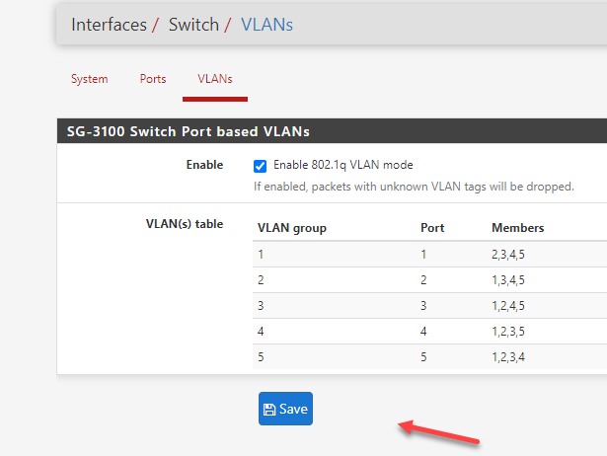
Task: Select the VLAN group 3 entry
Action: (262, 306)
